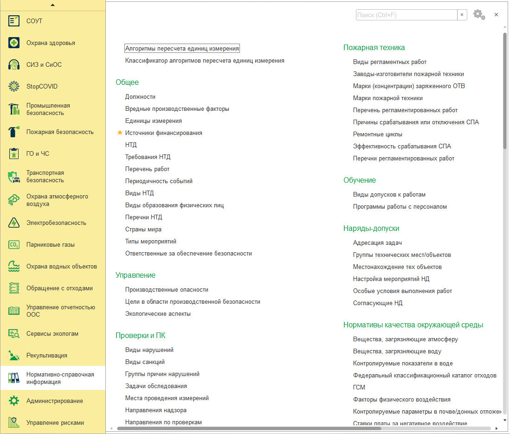Open Федеральный классификационный каталог отходов
Image resolution: width=510 pixels, height=434 pixels.
[425, 375]
